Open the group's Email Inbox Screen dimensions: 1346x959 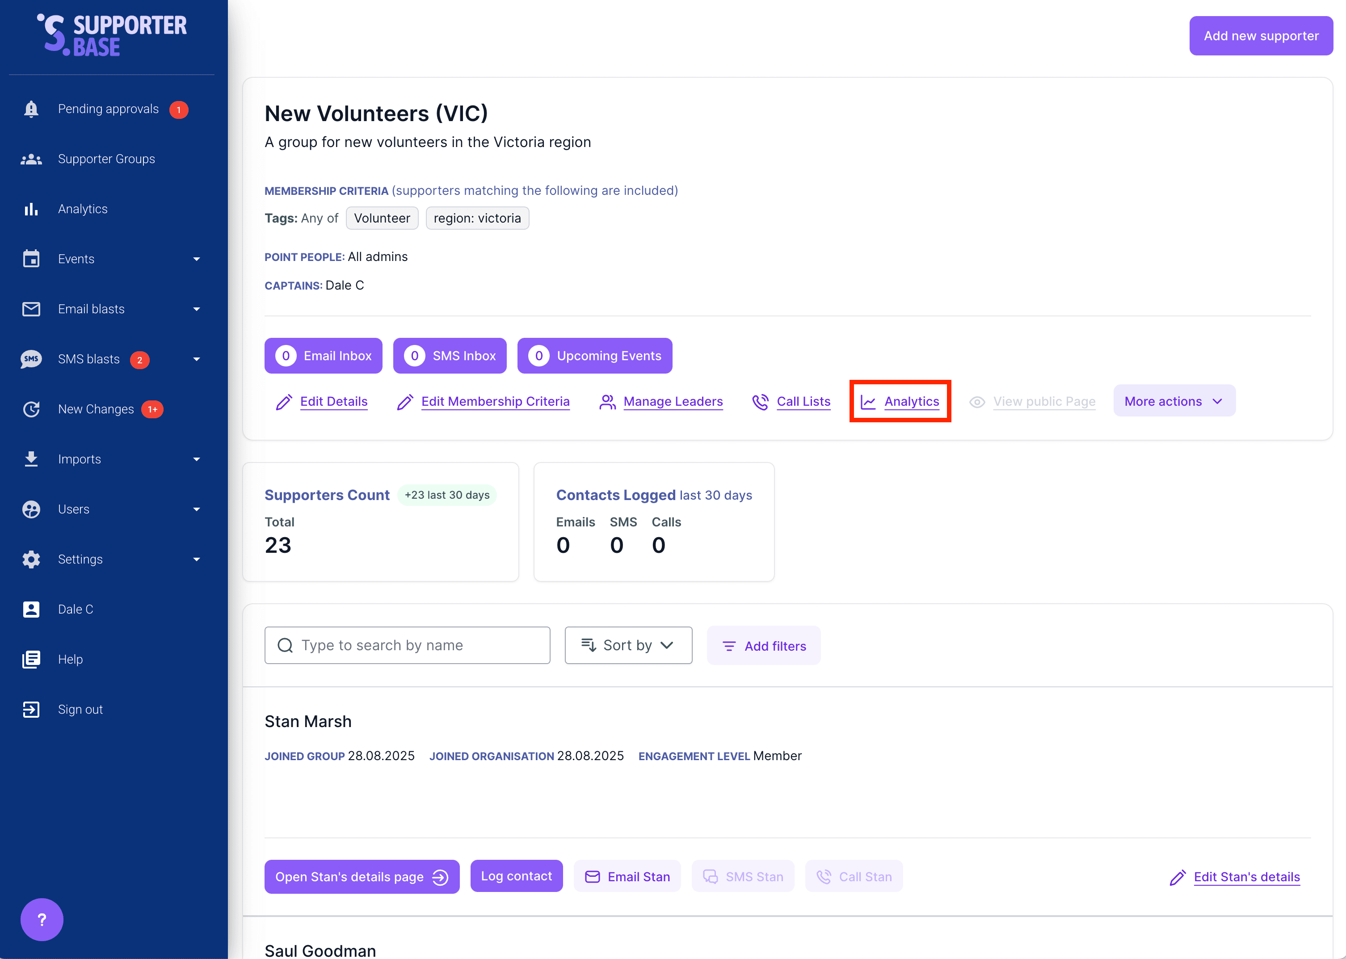(x=323, y=356)
